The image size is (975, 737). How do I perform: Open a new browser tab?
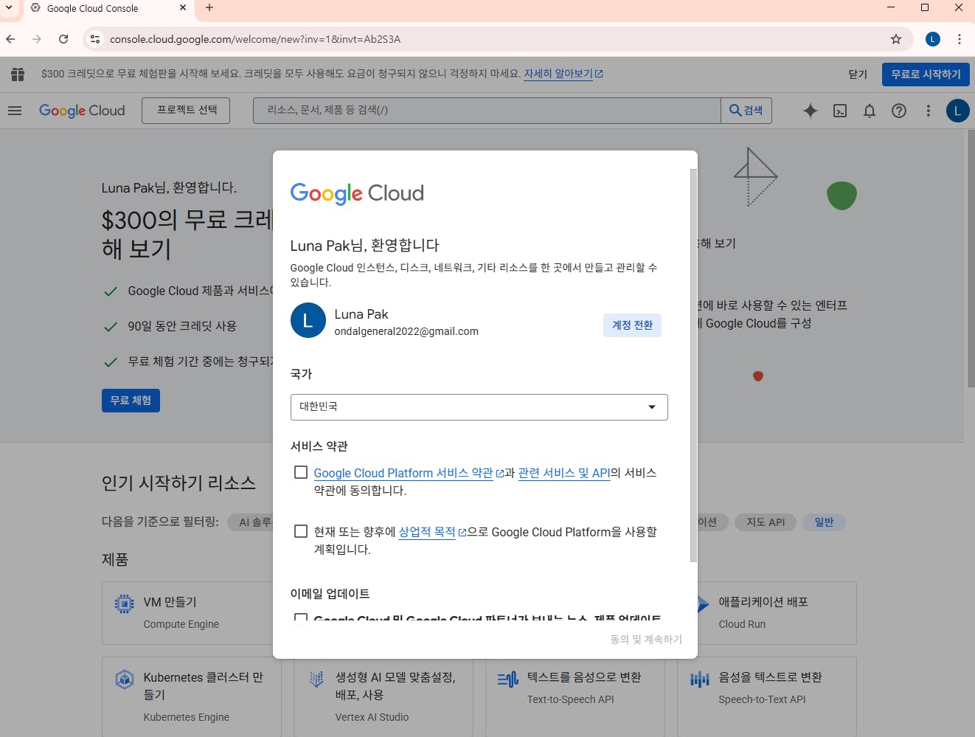(209, 8)
